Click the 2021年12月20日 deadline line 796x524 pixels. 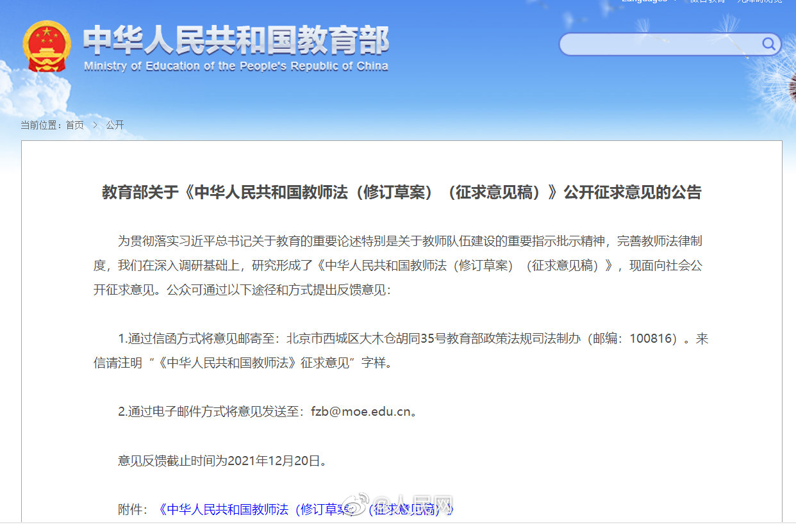tap(223, 461)
